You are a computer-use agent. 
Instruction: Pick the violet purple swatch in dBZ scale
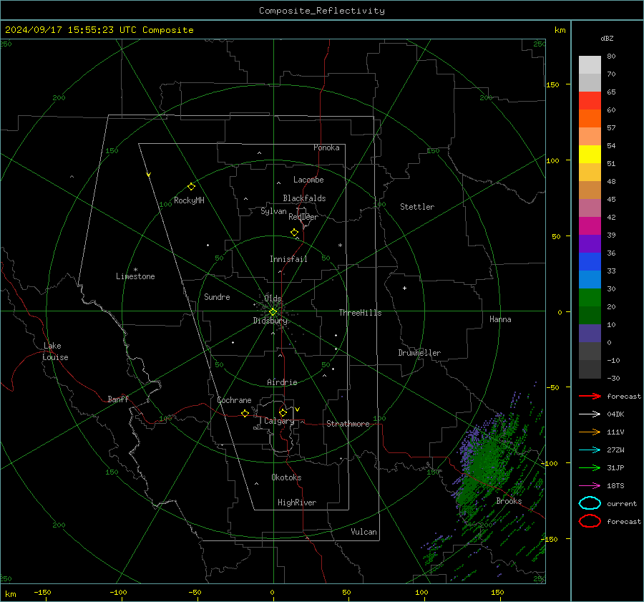(590, 243)
